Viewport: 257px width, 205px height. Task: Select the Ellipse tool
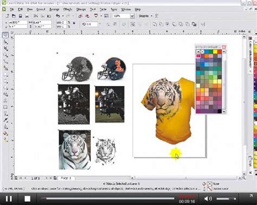[5, 81]
